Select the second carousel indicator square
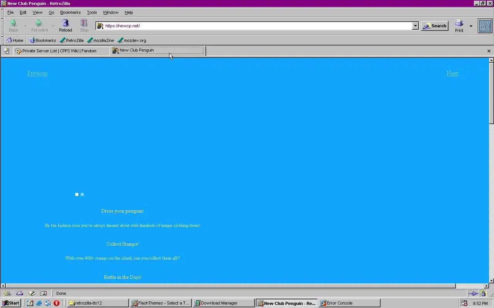 [82, 194]
